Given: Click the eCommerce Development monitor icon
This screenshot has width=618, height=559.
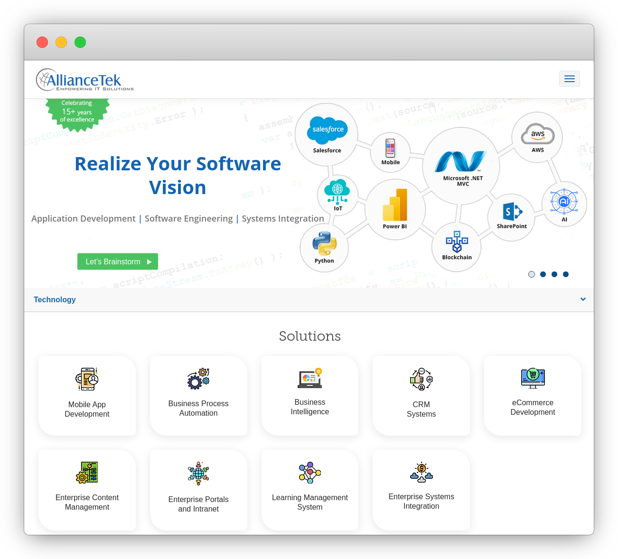Looking at the screenshot, I should (533, 378).
